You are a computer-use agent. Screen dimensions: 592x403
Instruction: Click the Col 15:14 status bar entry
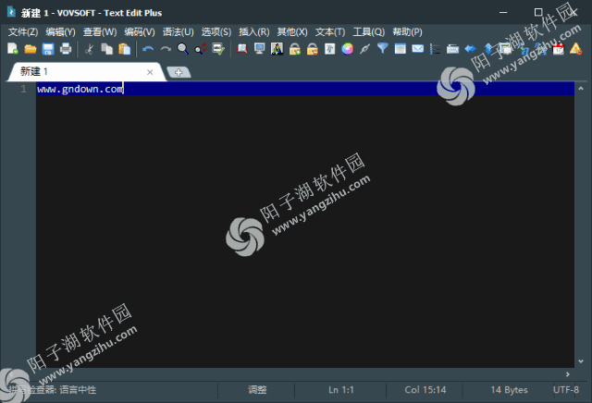point(425,390)
